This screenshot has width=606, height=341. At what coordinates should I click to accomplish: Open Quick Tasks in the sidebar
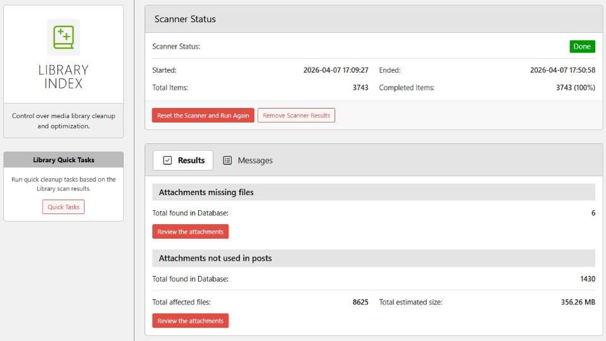pyautogui.click(x=63, y=207)
